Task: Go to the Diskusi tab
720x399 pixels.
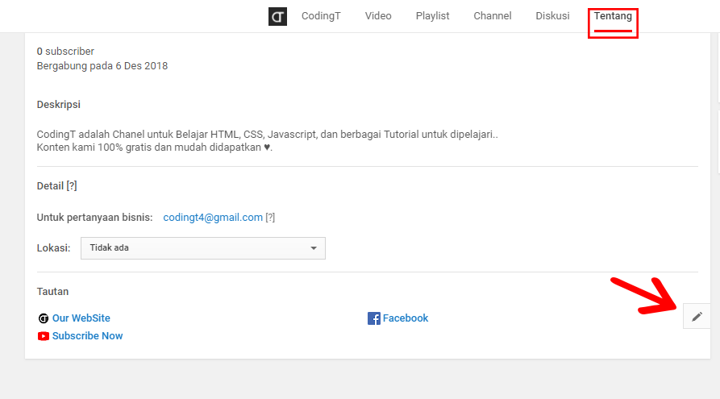Action: point(552,16)
